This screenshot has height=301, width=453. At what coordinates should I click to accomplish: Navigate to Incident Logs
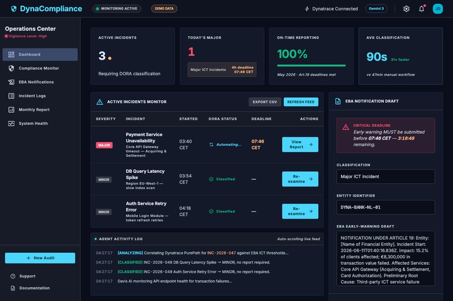click(x=40, y=96)
